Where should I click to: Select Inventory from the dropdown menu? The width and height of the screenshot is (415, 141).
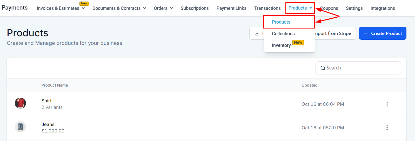tap(281, 45)
